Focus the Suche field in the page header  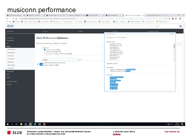(x=167, y=26)
